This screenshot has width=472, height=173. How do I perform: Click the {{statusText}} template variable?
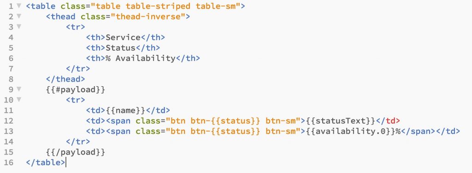(341, 121)
